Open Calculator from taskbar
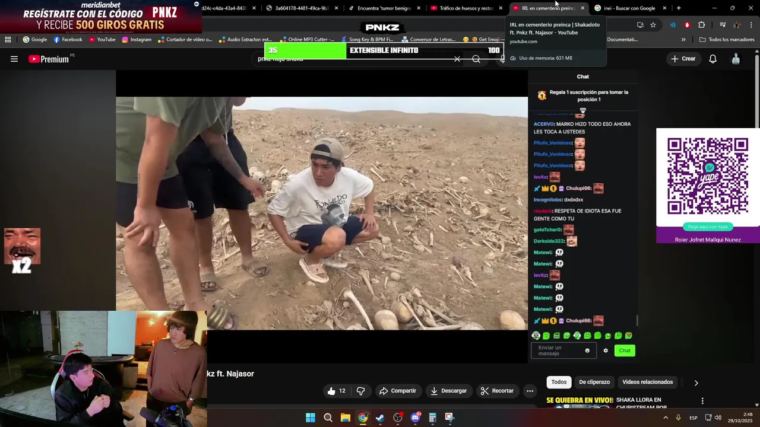 click(x=432, y=418)
